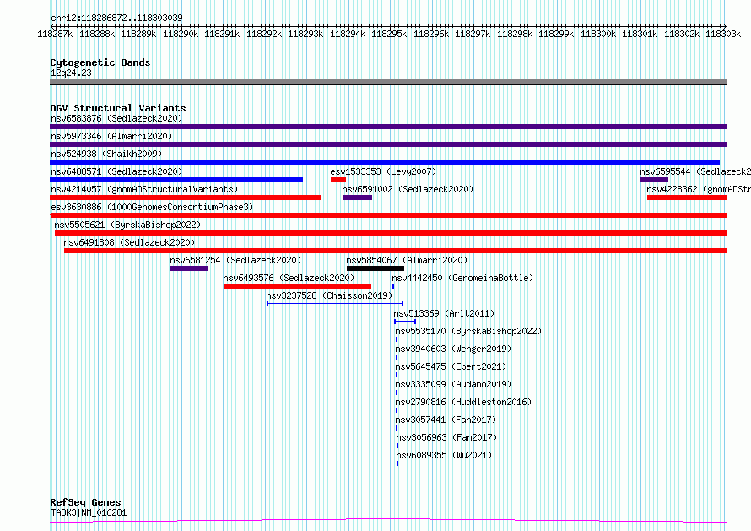Image resolution: width=751 pixels, height=531 pixels.
Task: Click the 118298k ruler mark
Action: click(x=515, y=34)
